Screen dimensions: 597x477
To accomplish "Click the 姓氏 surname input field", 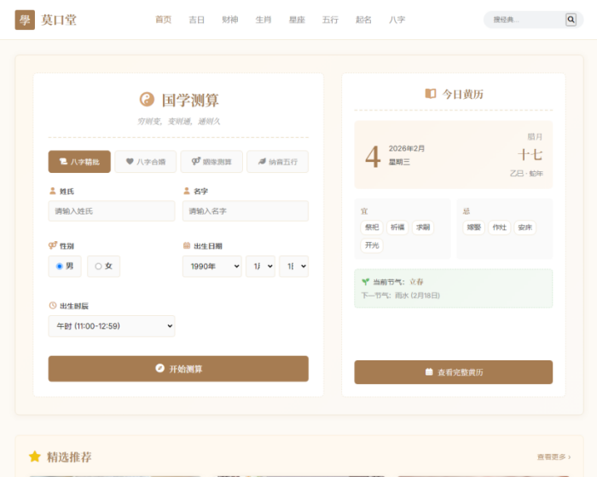I will click(112, 210).
